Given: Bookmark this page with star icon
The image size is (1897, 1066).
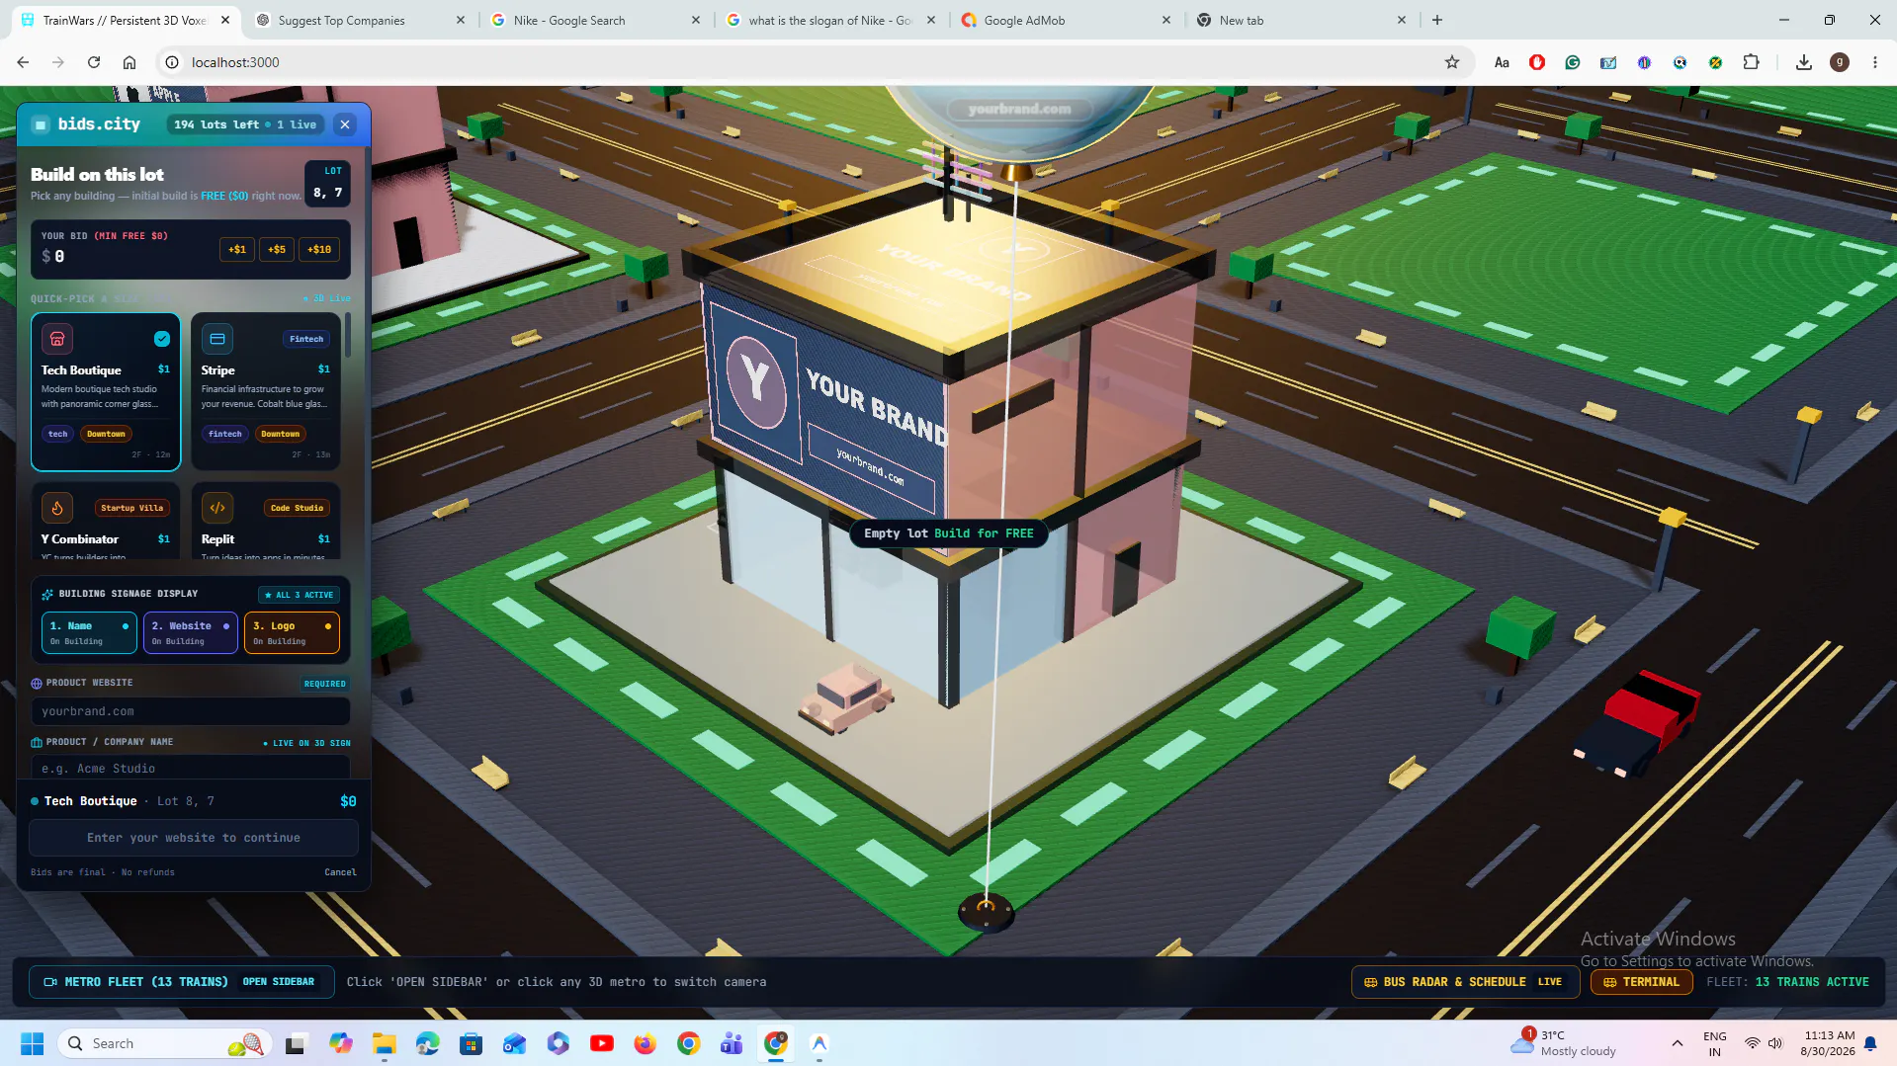Looking at the screenshot, I should [1452, 62].
